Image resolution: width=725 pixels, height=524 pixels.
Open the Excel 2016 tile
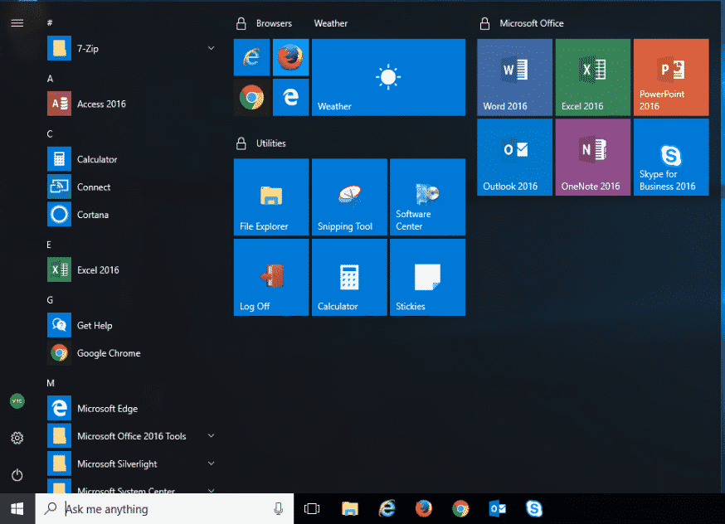pyautogui.click(x=593, y=77)
